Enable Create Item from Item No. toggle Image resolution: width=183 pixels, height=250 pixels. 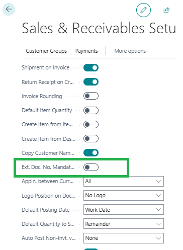(91, 124)
